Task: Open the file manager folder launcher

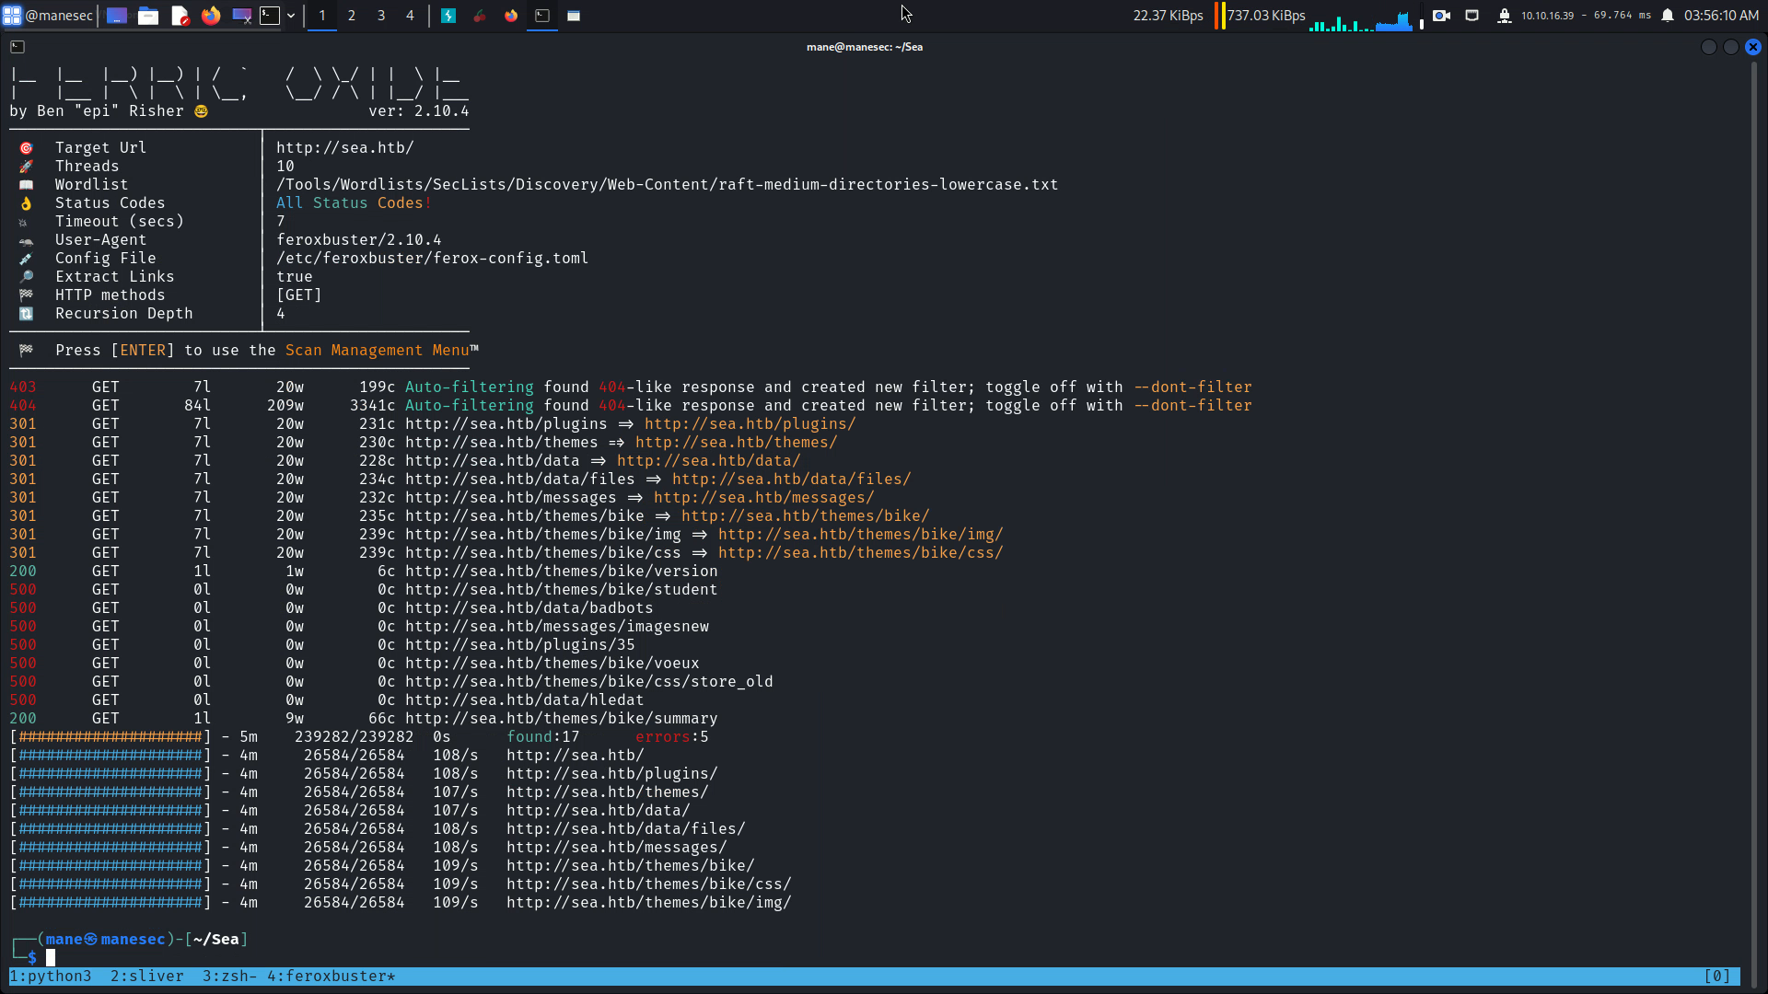Action: pyautogui.click(x=148, y=16)
